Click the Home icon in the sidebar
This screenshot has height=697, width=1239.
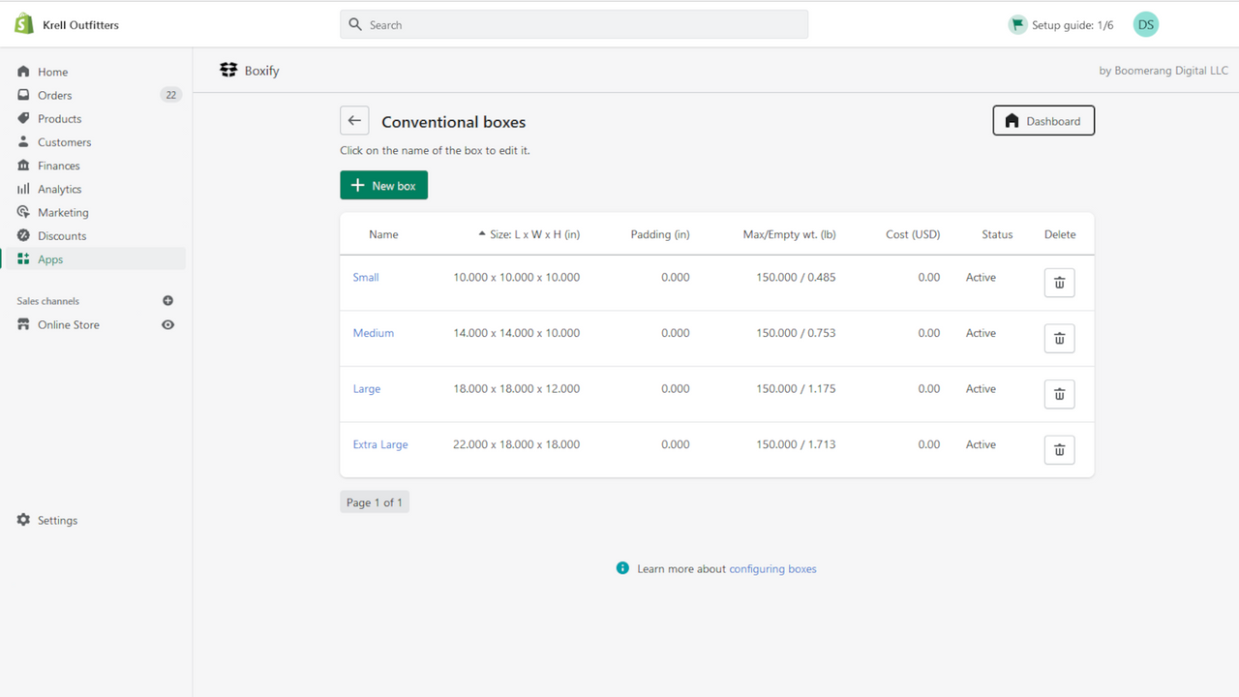[22, 71]
